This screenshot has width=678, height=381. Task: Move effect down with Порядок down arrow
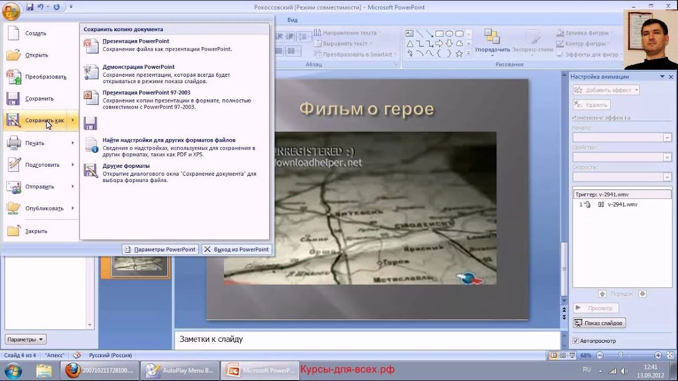click(642, 294)
